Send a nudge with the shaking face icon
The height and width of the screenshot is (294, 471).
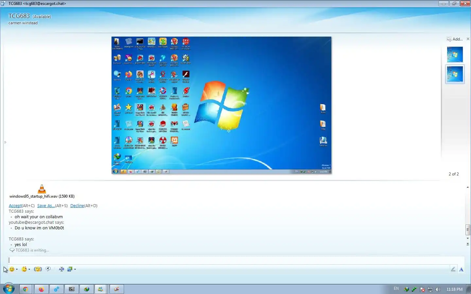pos(38,269)
